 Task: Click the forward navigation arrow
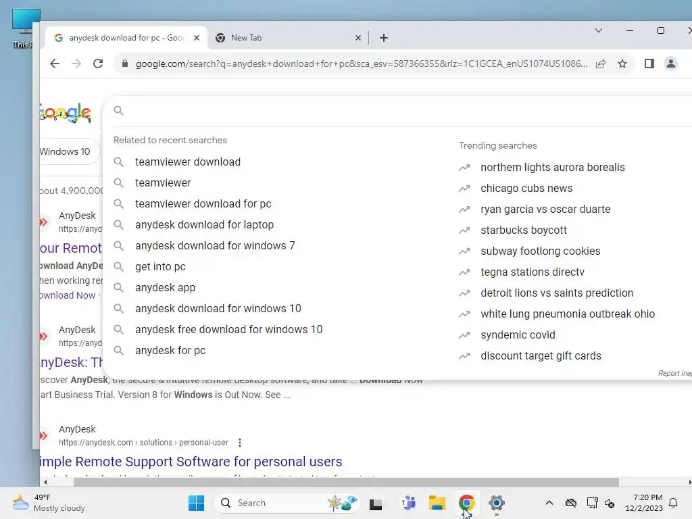pyautogui.click(x=76, y=64)
